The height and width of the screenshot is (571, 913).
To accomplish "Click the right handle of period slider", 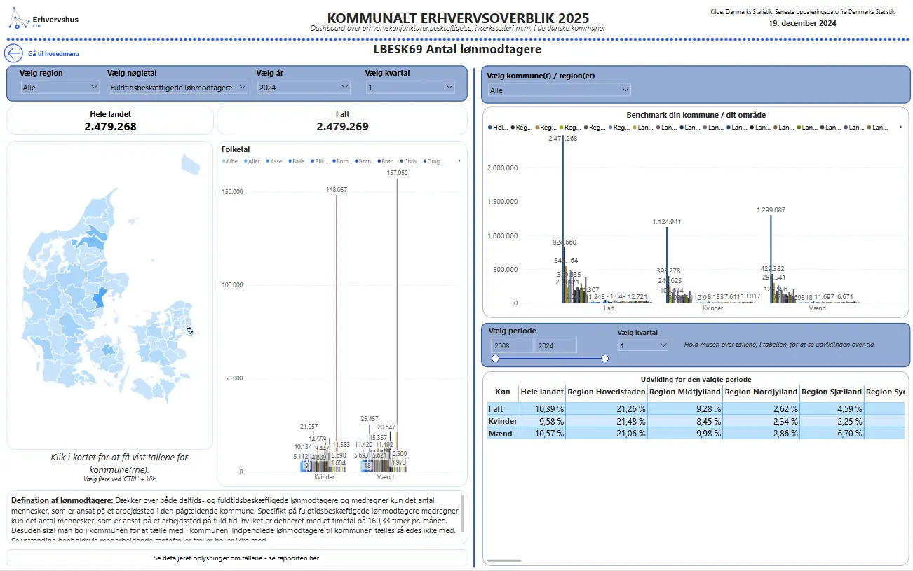I will 604,359.
